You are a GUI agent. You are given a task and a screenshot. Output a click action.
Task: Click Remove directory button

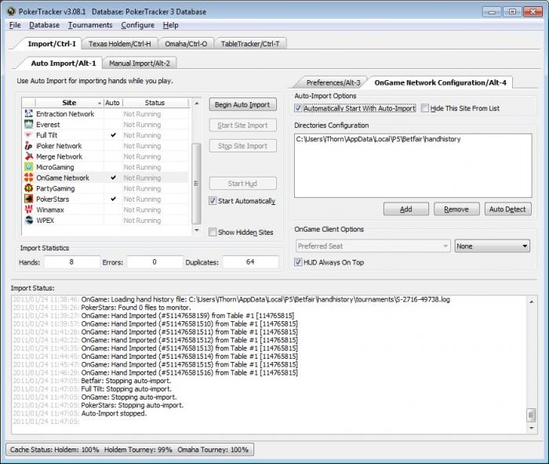click(456, 209)
